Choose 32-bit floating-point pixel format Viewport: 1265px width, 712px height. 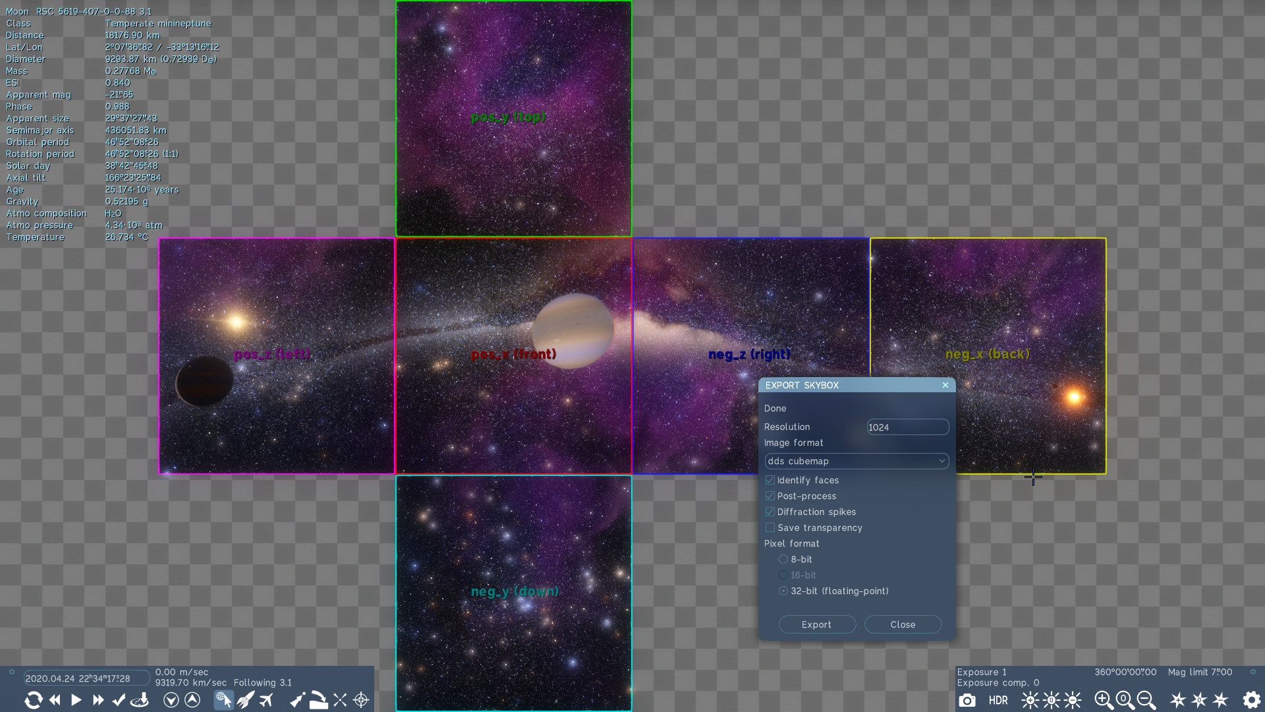point(783,591)
